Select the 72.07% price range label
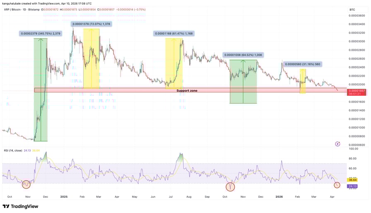The image size is (371, 213). [91, 24]
